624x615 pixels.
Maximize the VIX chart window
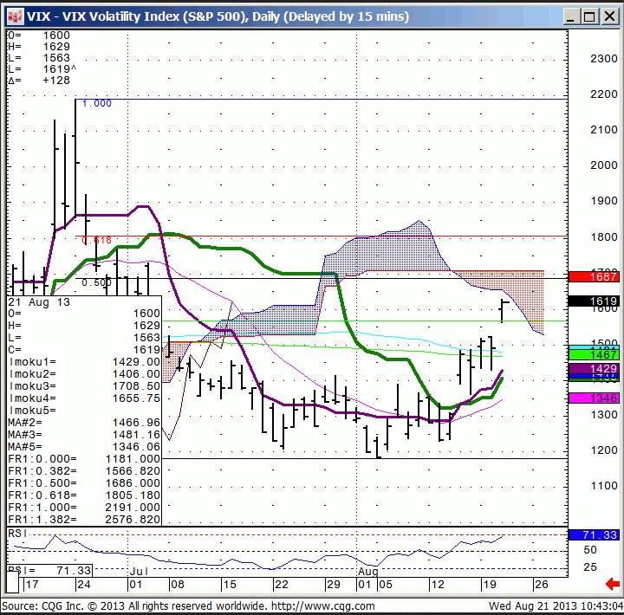coord(590,16)
